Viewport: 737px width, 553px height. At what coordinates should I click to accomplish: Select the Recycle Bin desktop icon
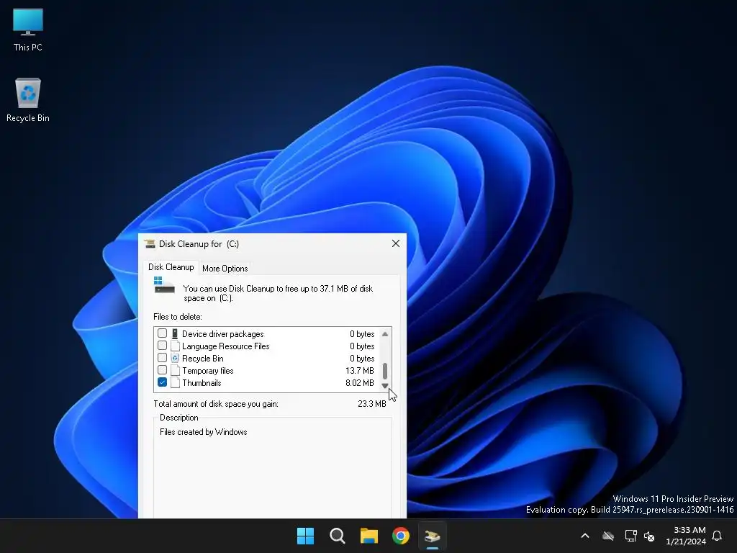(28, 99)
